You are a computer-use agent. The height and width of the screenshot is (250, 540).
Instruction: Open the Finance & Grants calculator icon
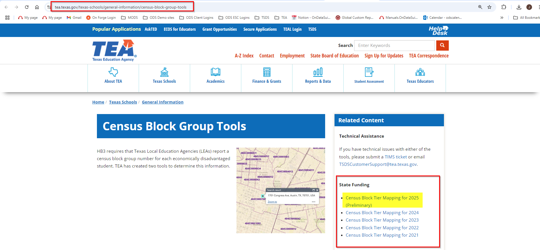[x=267, y=72]
